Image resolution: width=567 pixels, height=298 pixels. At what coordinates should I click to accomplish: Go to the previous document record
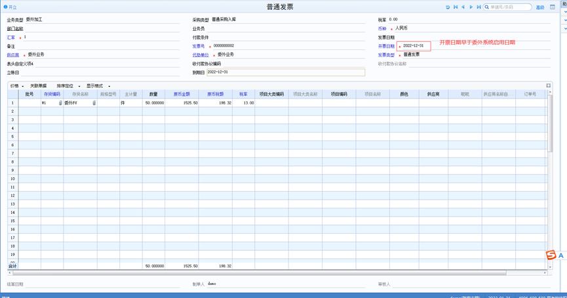[463, 7]
